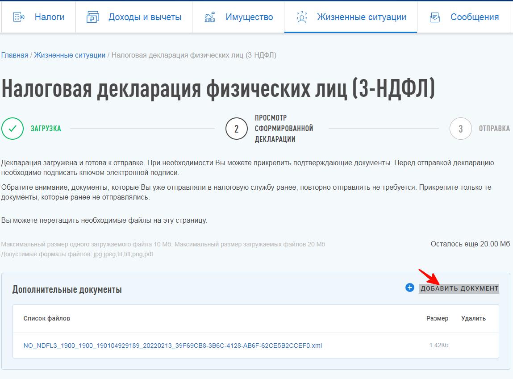
Task: Go to the Имущество tab text
Action: tap(249, 17)
